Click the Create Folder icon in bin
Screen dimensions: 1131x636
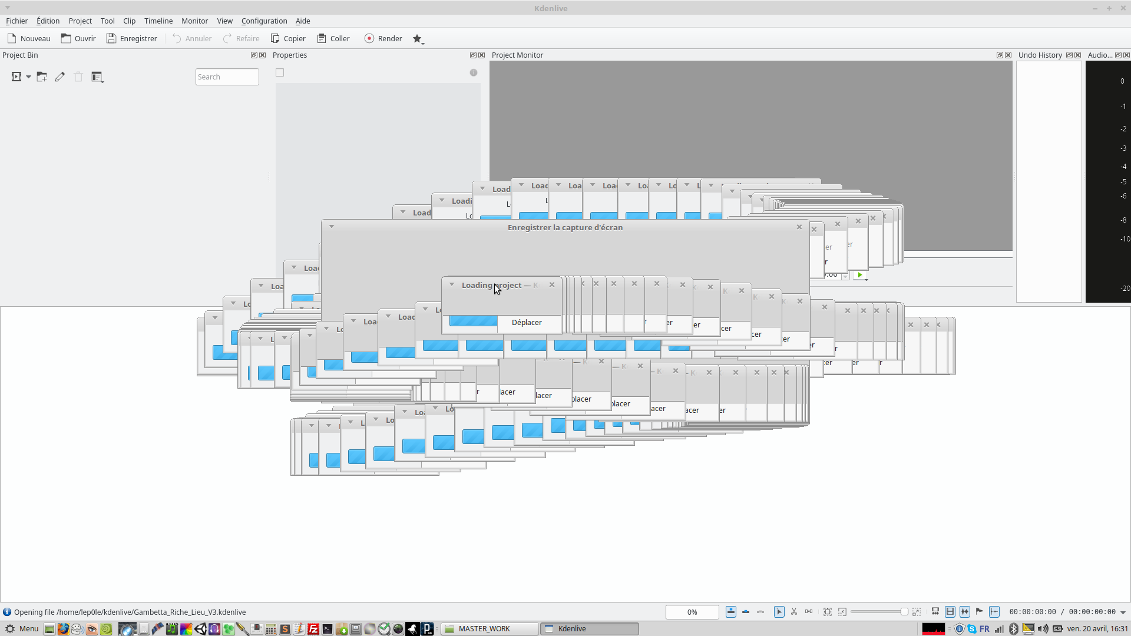42,77
